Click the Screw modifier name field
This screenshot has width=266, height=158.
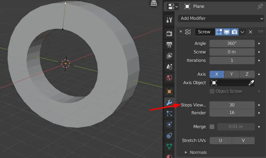(205, 32)
